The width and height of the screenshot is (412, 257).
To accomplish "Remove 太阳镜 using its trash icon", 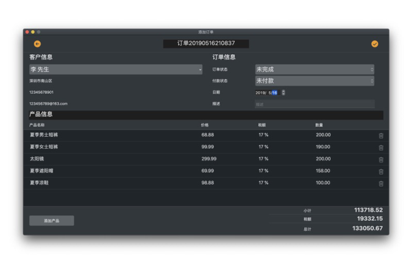I will tap(381, 160).
